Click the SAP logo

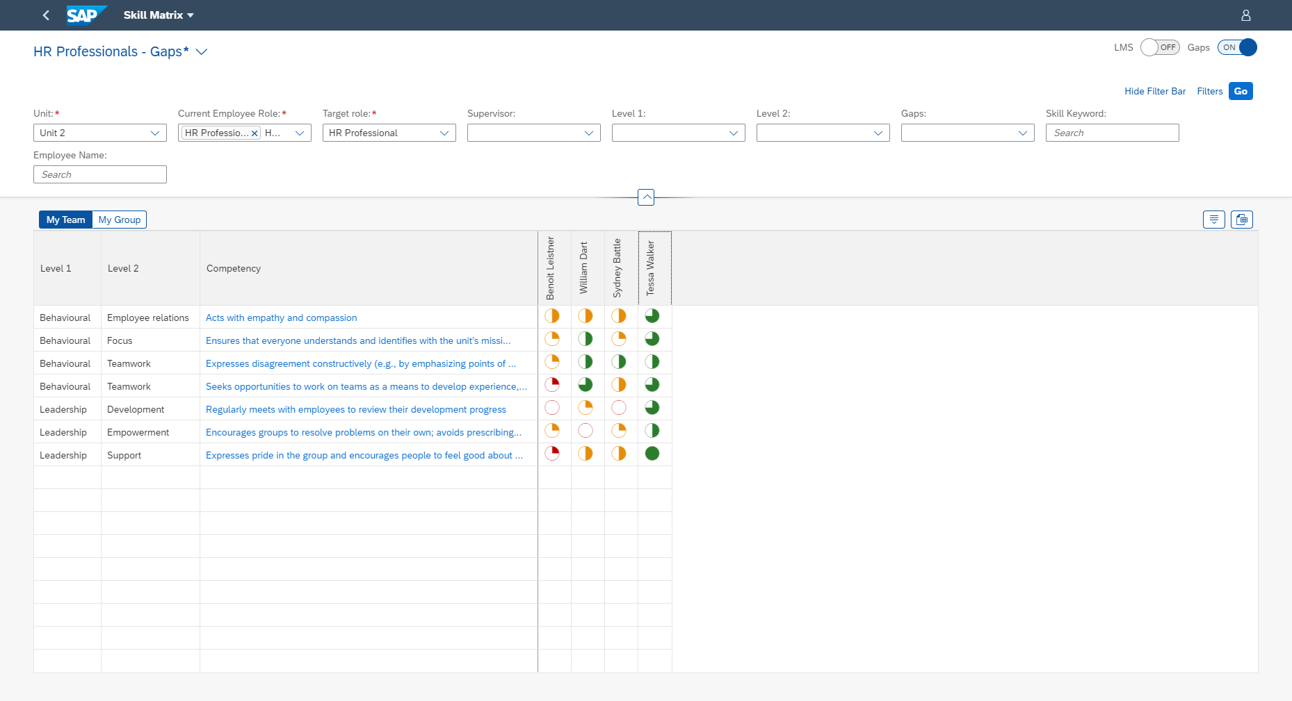tap(86, 15)
